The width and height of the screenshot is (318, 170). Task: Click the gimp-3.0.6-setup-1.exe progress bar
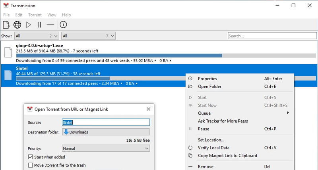[x=166, y=56]
